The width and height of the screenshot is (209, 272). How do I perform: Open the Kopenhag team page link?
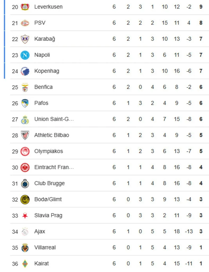[47, 71]
